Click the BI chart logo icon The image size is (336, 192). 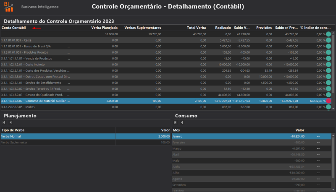[x=8, y=7]
